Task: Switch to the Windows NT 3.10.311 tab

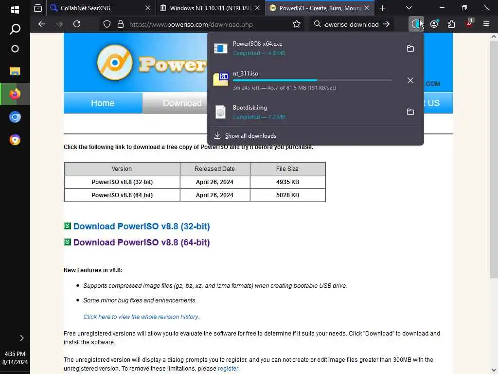Action: coord(210,8)
